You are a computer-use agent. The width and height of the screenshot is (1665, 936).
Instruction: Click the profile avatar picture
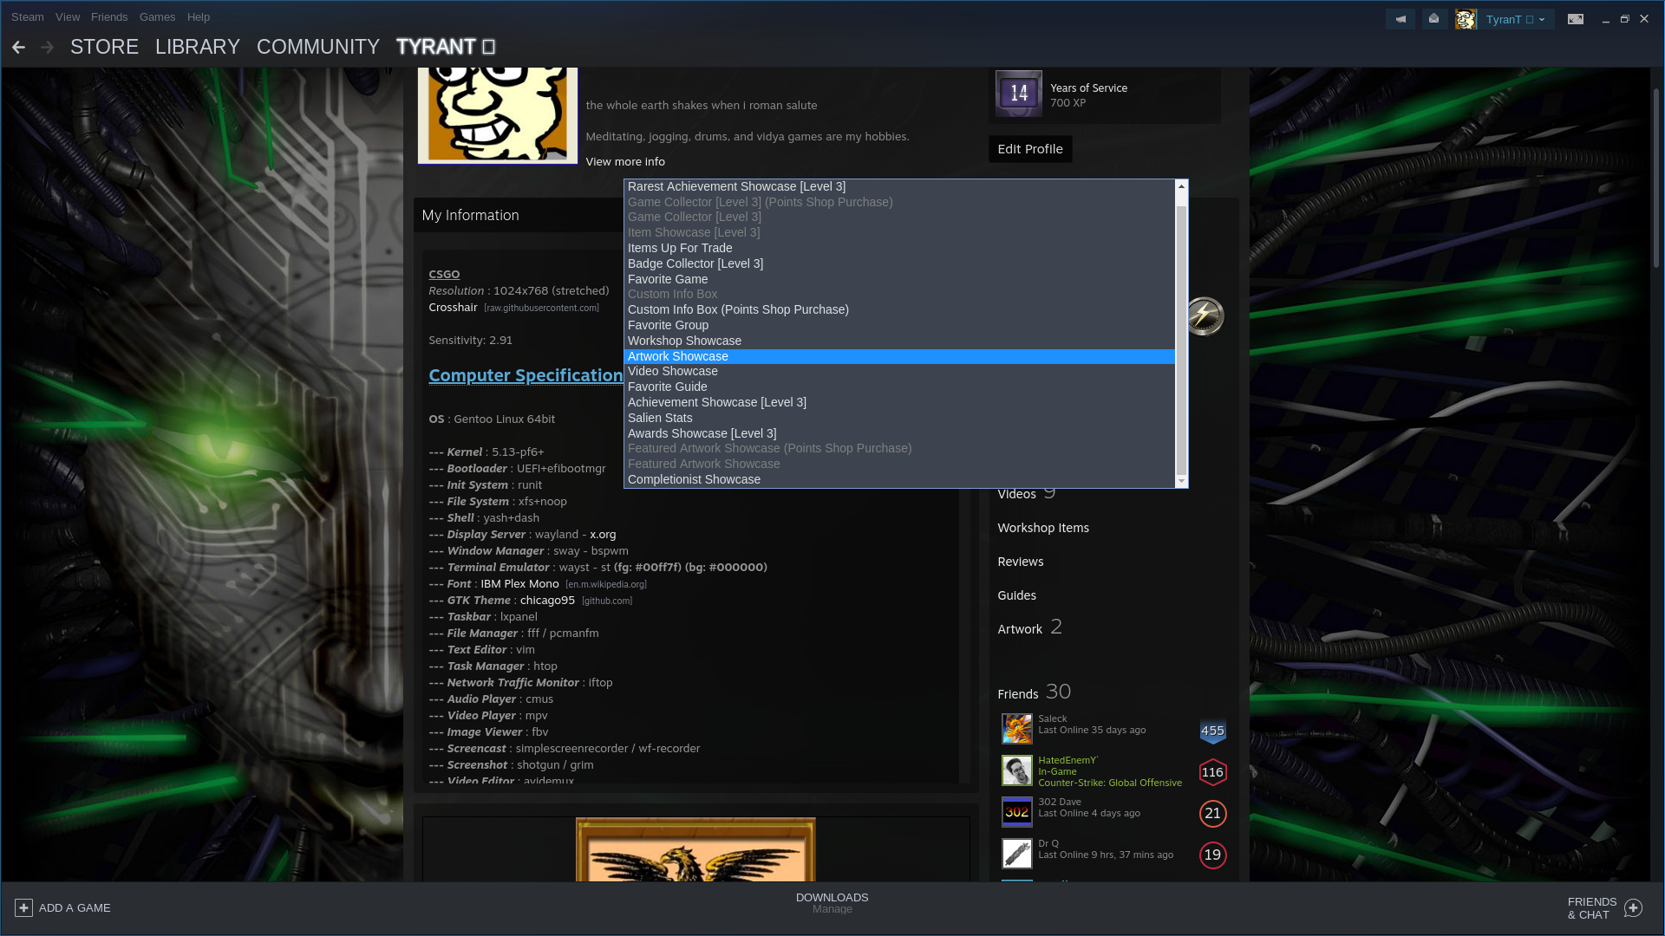498,114
